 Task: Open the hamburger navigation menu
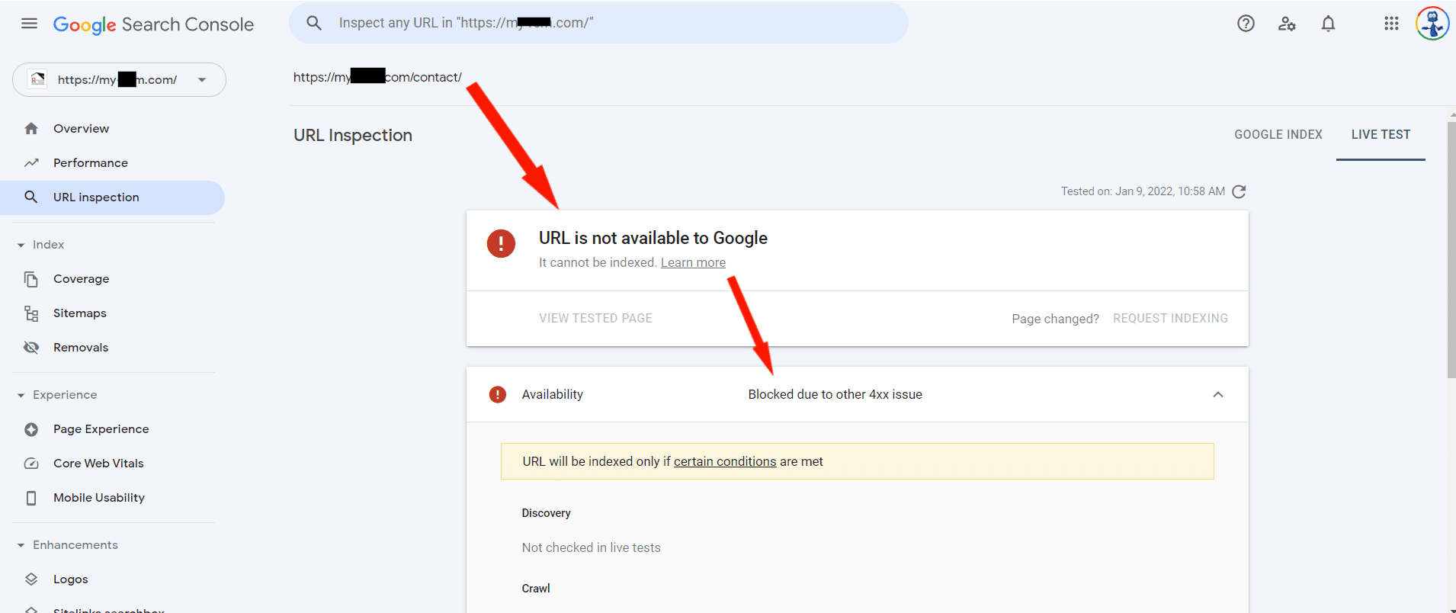pyautogui.click(x=30, y=24)
